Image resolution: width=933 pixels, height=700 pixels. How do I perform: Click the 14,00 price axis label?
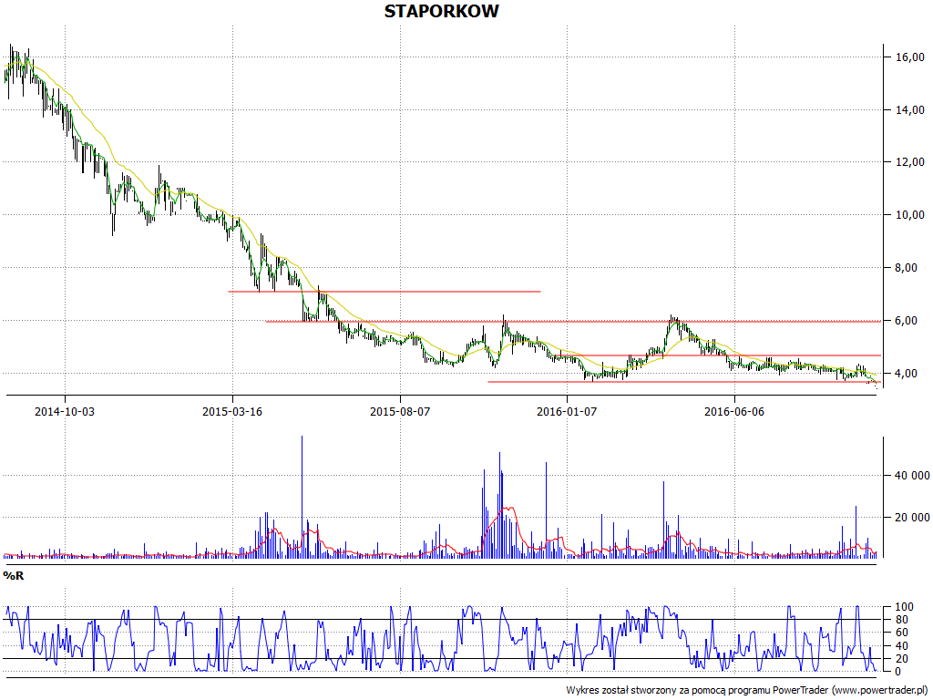(x=910, y=109)
